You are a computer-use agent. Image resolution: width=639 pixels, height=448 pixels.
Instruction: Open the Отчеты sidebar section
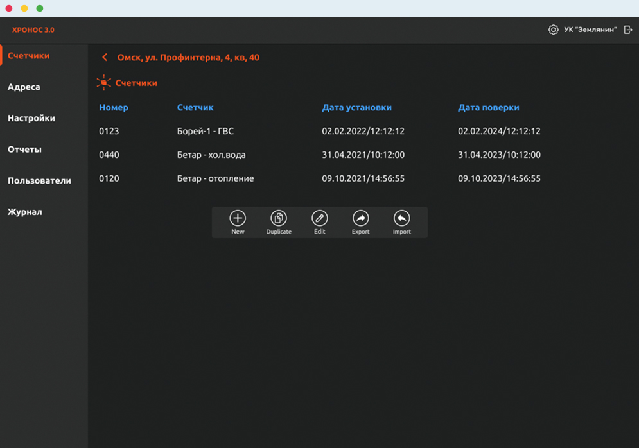click(24, 150)
